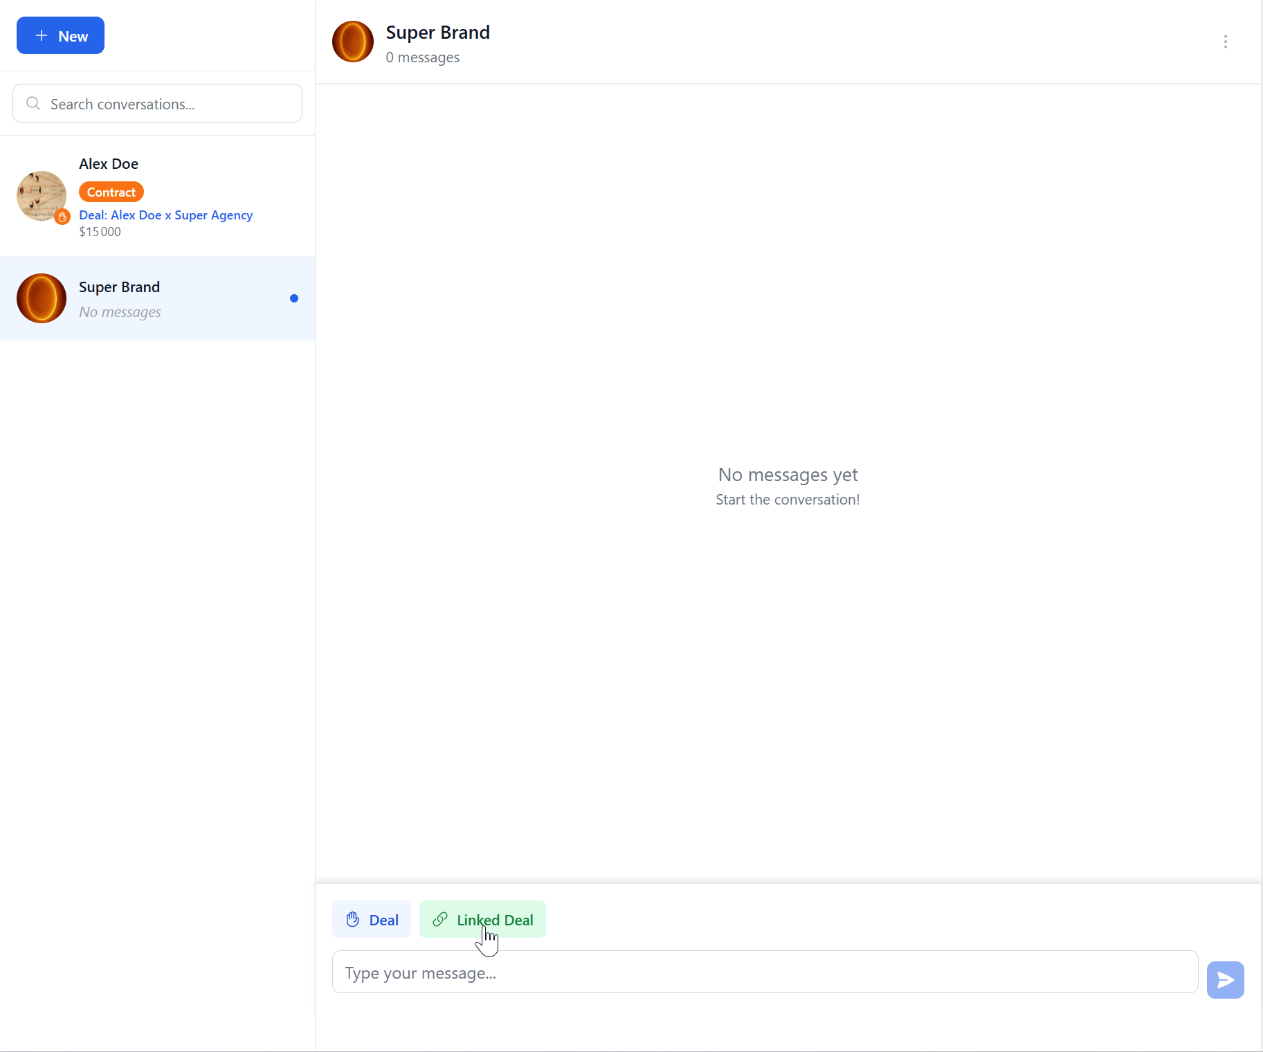Click the 0 messages count in header
1263x1052 pixels.
point(422,57)
